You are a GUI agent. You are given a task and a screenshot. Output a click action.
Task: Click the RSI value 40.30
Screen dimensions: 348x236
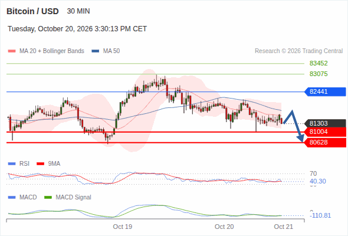318,181
